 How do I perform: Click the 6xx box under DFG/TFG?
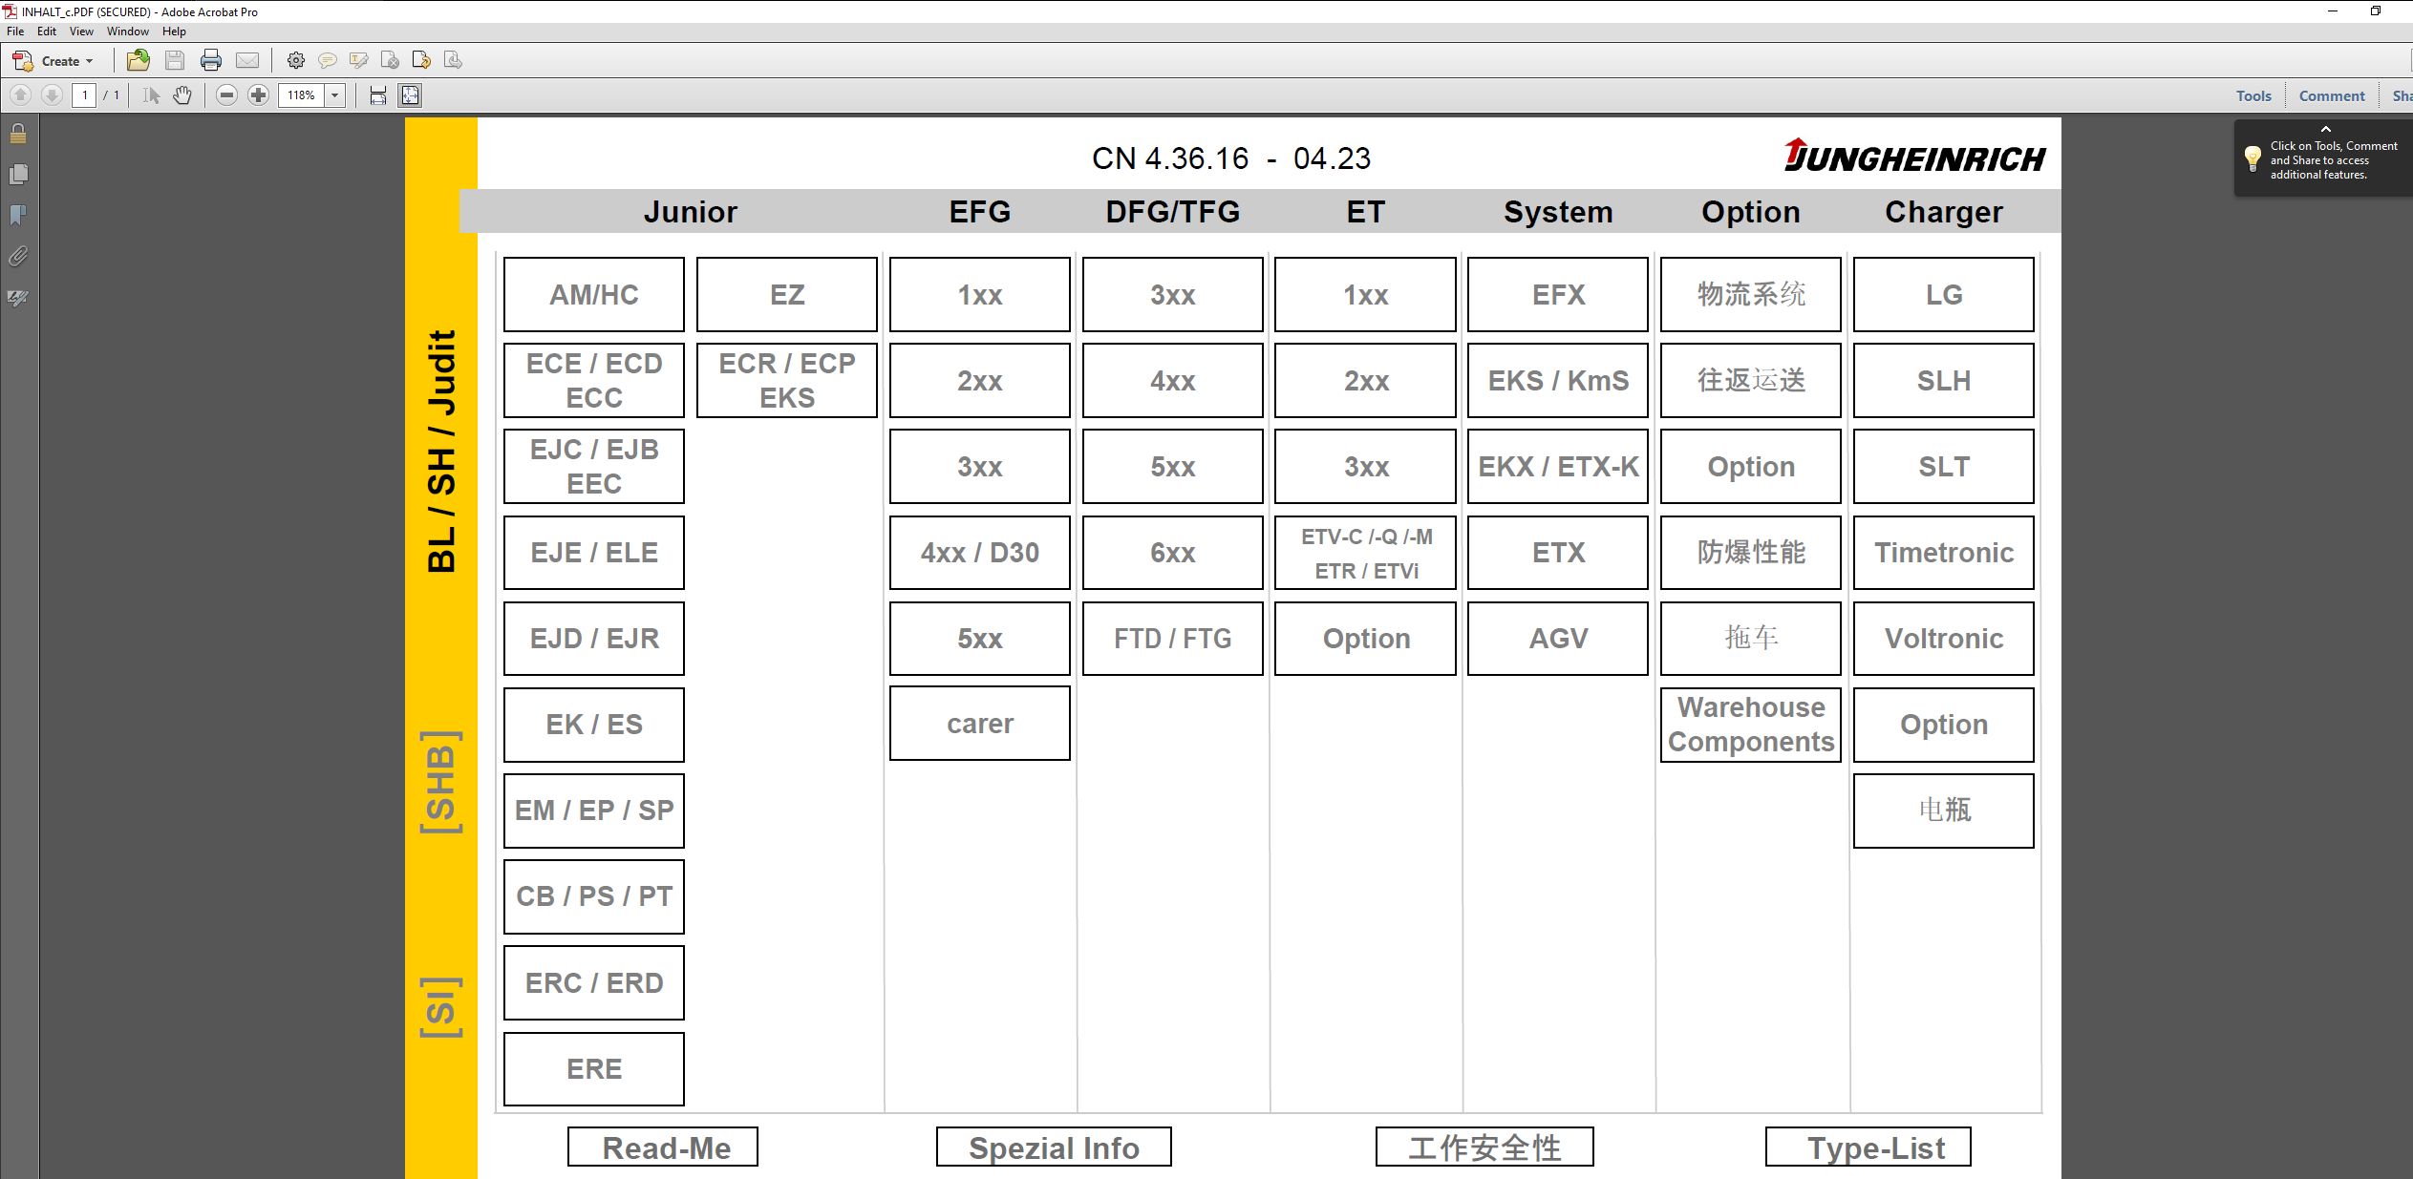pos(1173,553)
